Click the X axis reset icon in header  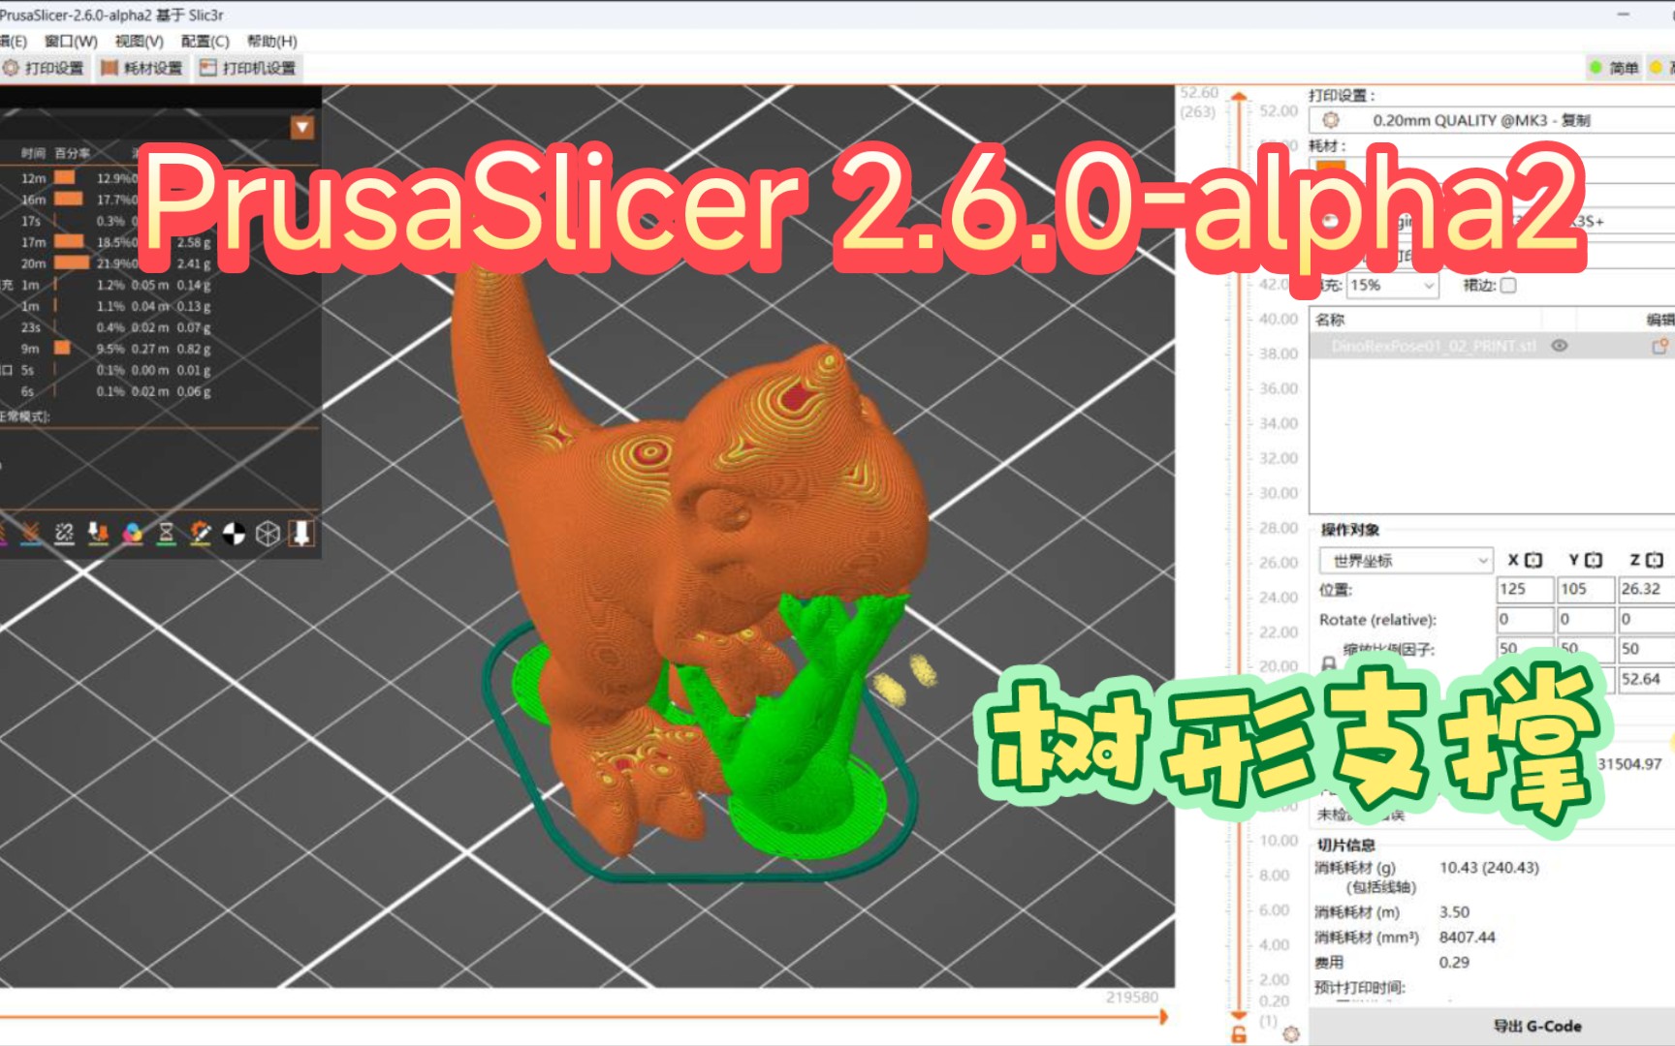[x=1533, y=560]
